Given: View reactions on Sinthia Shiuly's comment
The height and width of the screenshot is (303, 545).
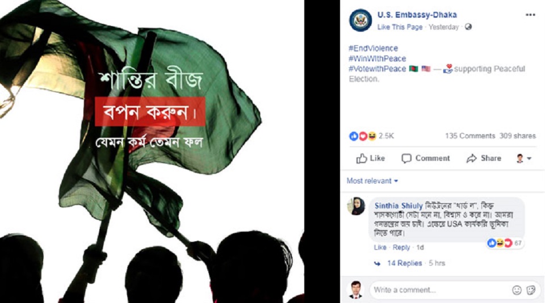Looking at the screenshot, I should pos(505,243).
